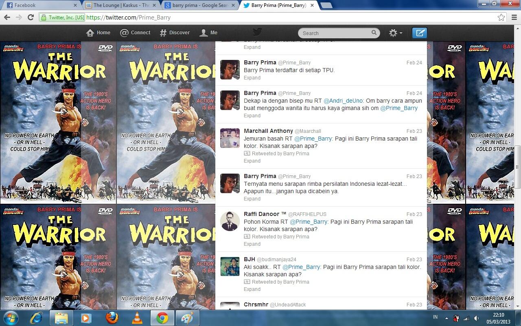Open Windows Explorer from the taskbar
Screen dimensions: 521x326
pyautogui.click(x=61, y=317)
